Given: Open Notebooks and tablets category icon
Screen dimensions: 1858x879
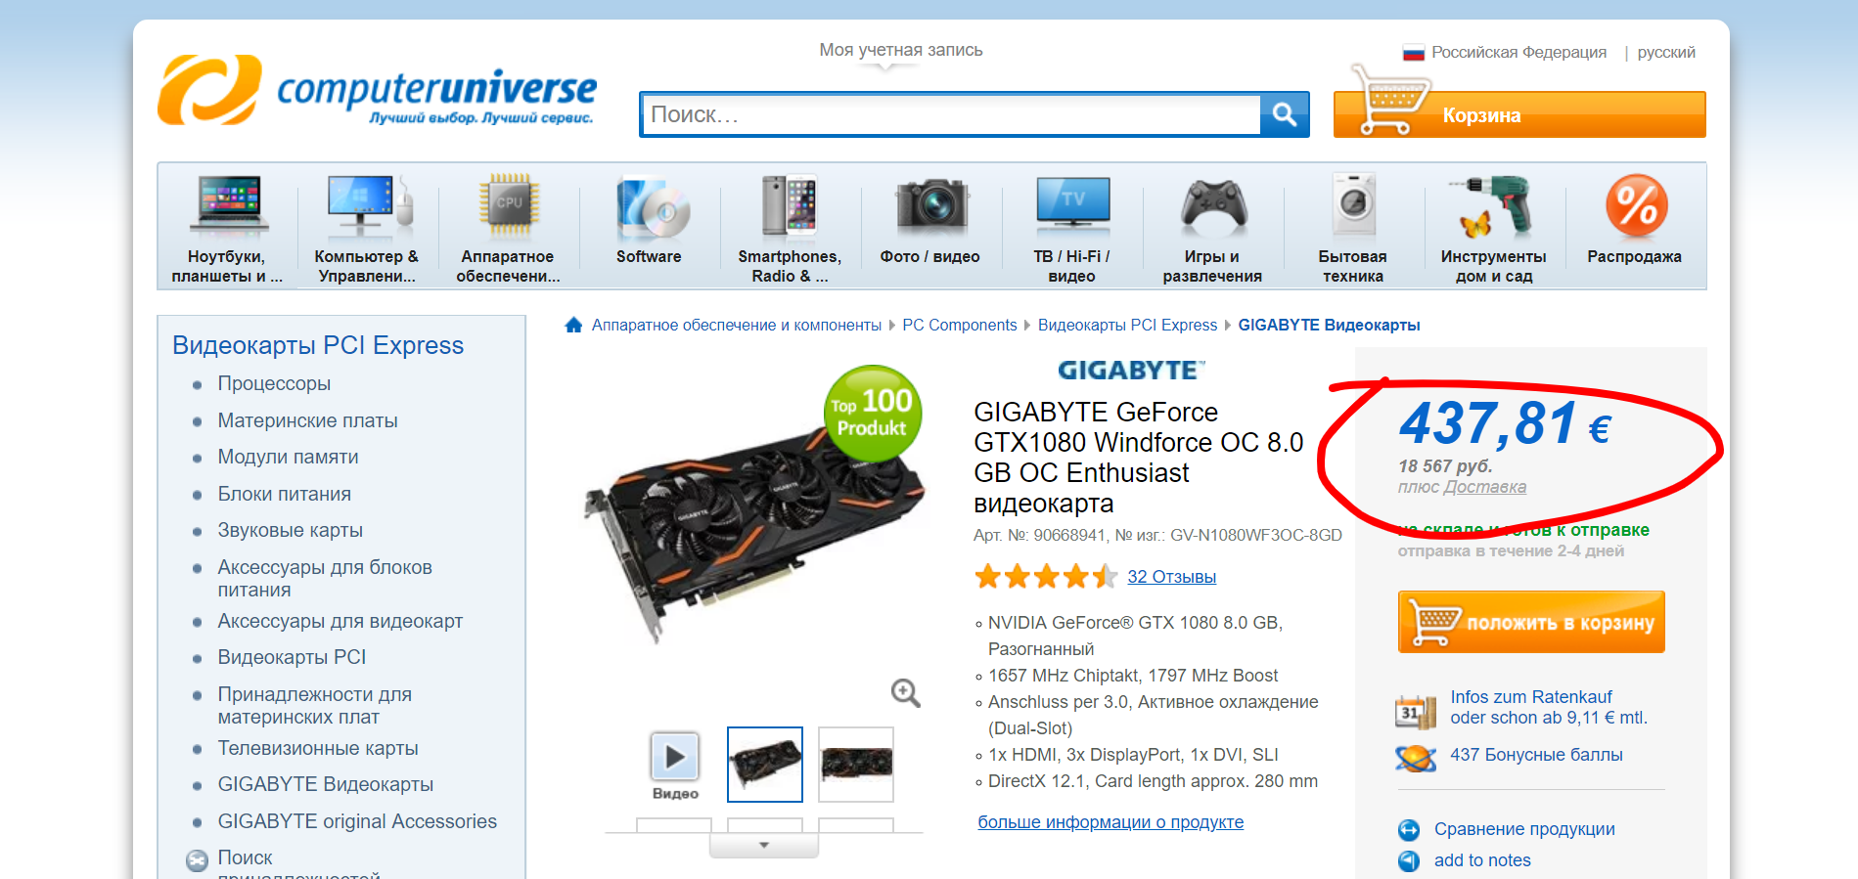Looking at the screenshot, I should click(x=228, y=206).
